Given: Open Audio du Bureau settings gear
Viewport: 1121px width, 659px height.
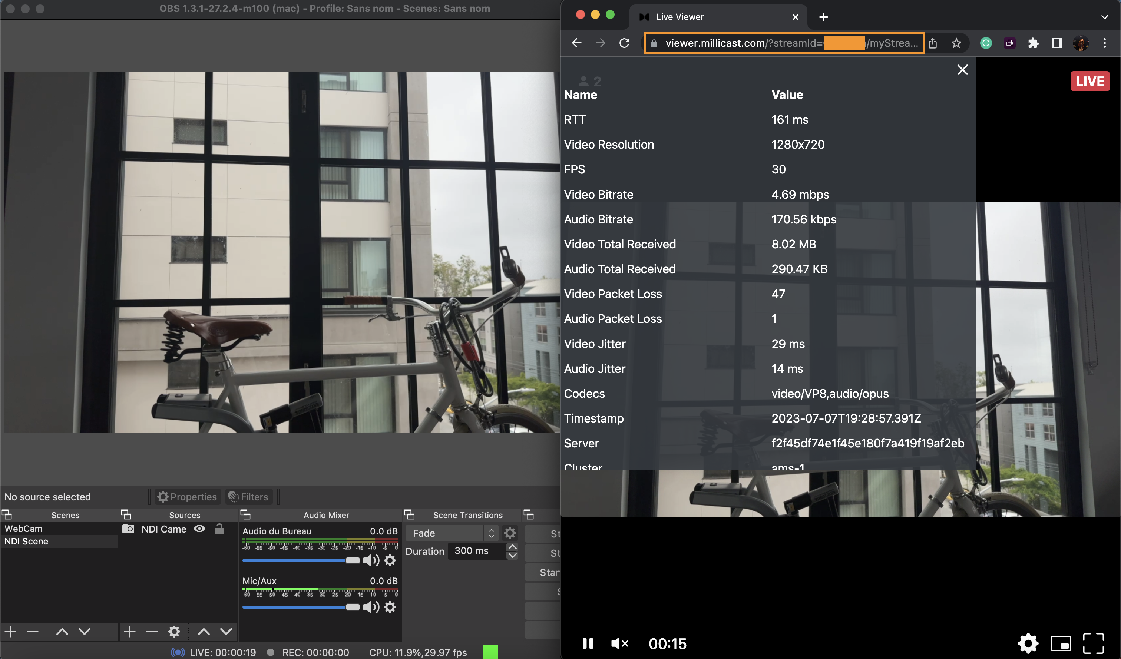Looking at the screenshot, I should [x=390, y=560].
